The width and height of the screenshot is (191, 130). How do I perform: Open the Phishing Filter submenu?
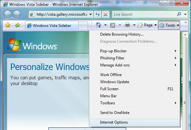[x=135, y=58]
